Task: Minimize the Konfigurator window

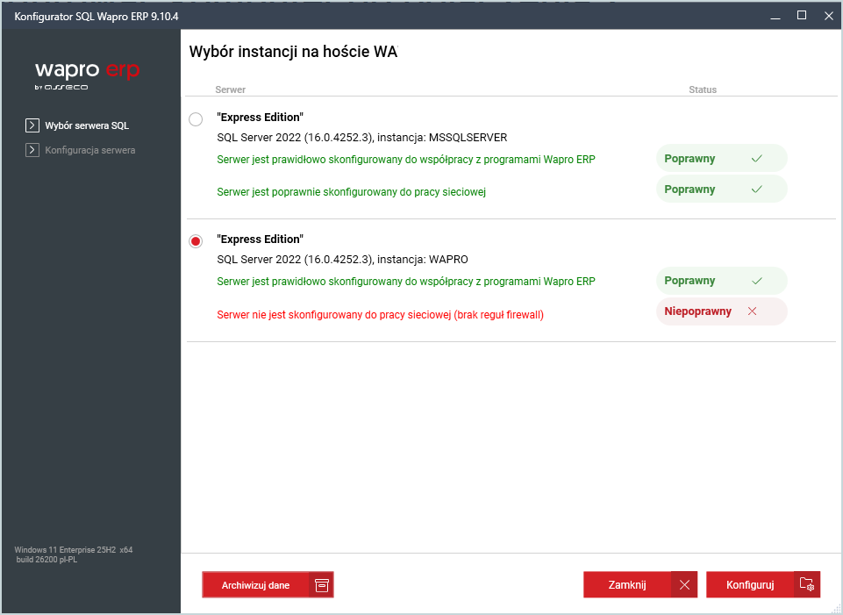Action: click(x=775, y=16)
